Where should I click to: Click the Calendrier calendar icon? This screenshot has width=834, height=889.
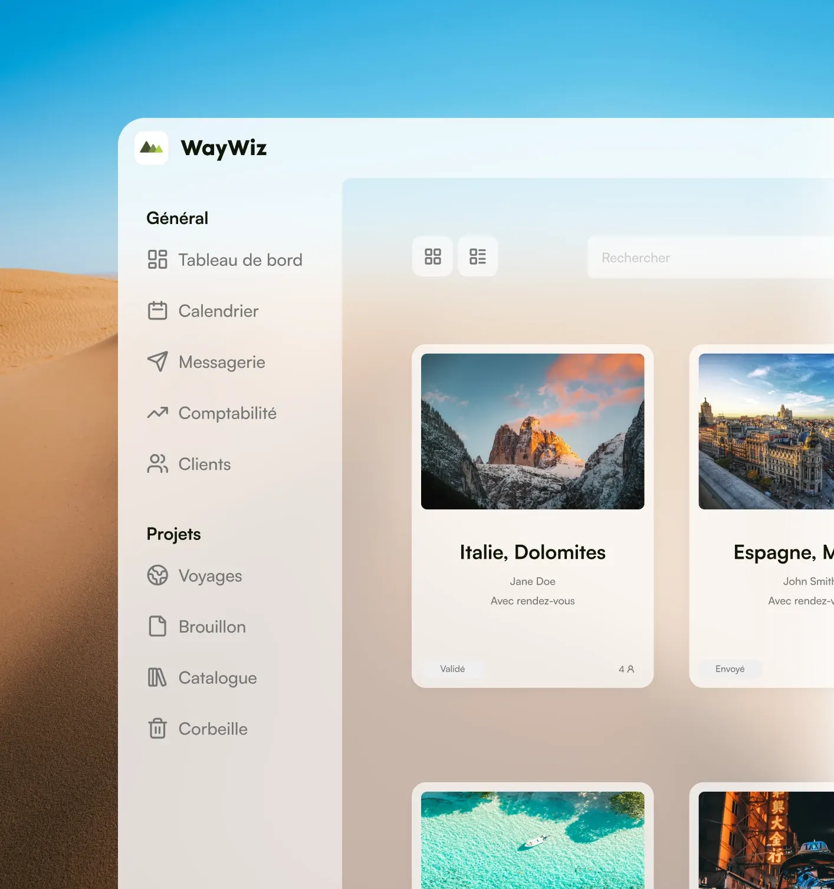[157, 311]
